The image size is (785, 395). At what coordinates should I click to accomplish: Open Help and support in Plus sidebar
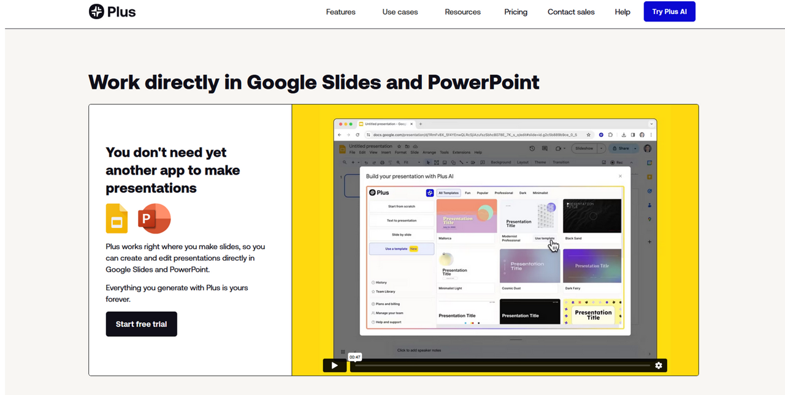coord(386,322)
